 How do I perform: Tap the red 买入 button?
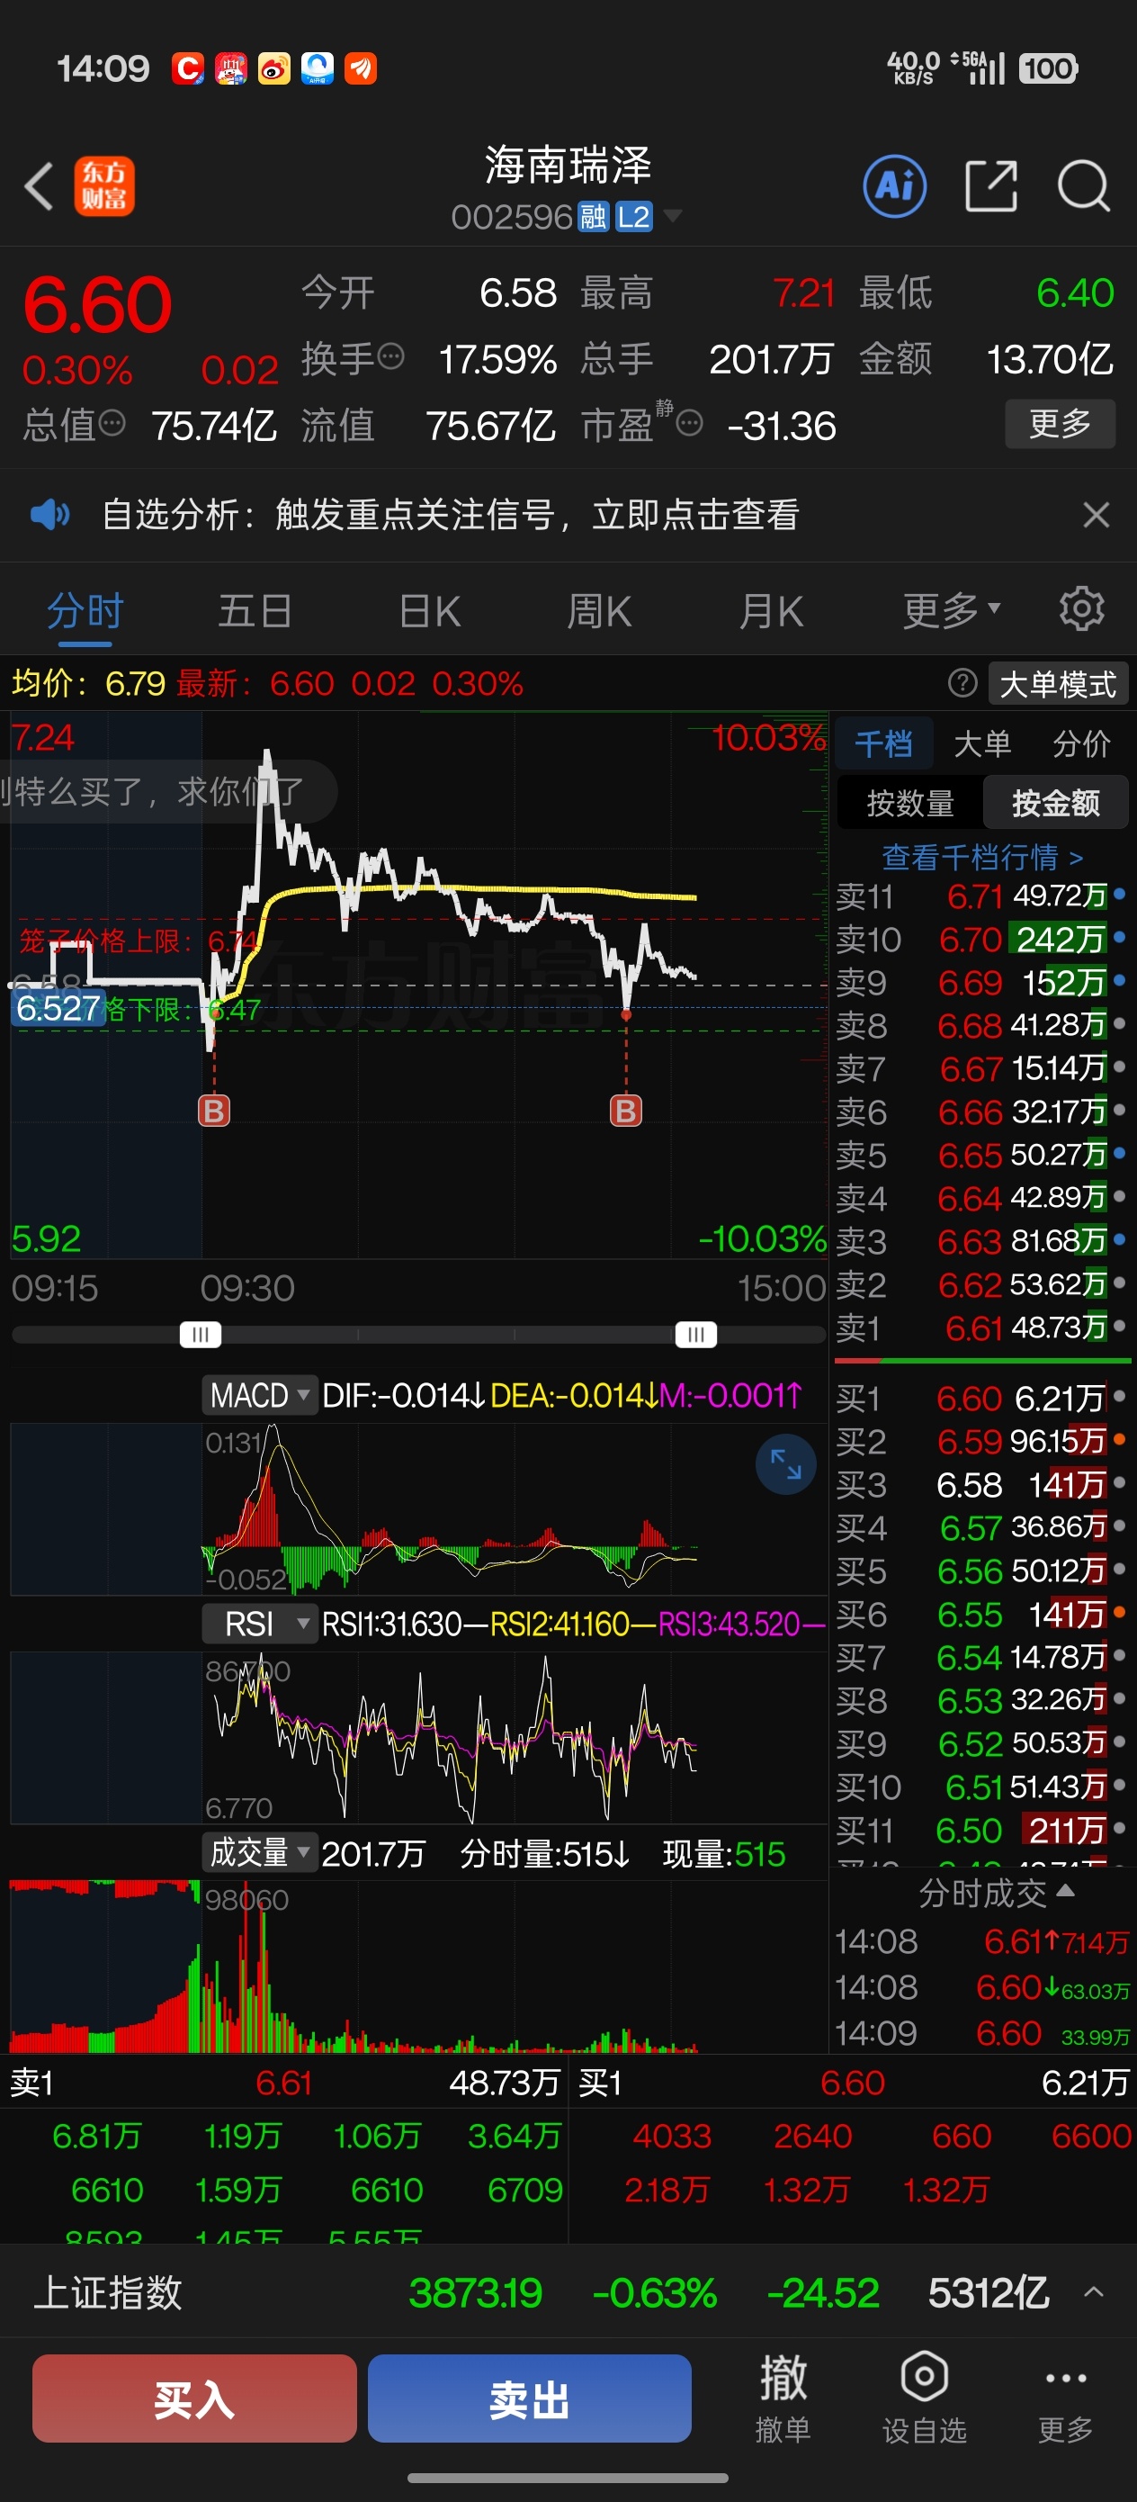tap(194, 2397)
